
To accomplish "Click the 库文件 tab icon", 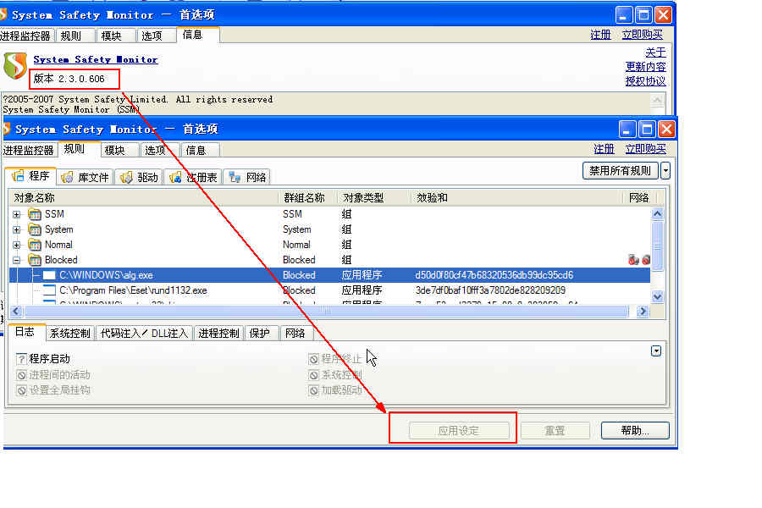I will [x=67, y=178].
